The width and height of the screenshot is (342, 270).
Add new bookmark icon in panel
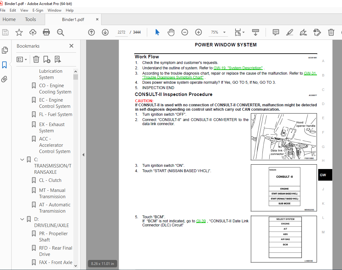47,59
